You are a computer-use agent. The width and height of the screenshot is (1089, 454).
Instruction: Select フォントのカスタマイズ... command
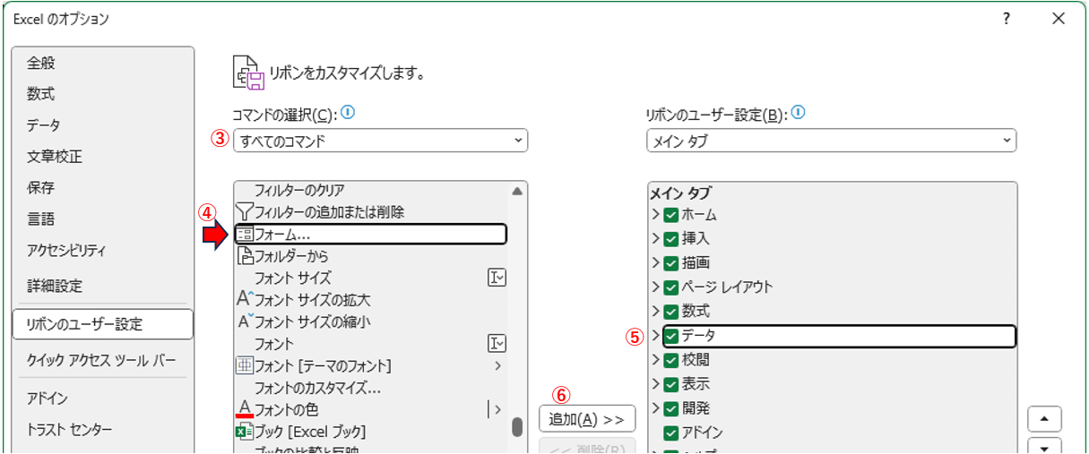[371, 388]
